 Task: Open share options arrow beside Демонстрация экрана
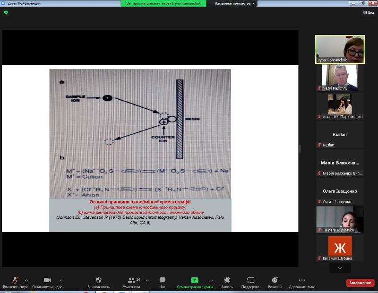212,280
